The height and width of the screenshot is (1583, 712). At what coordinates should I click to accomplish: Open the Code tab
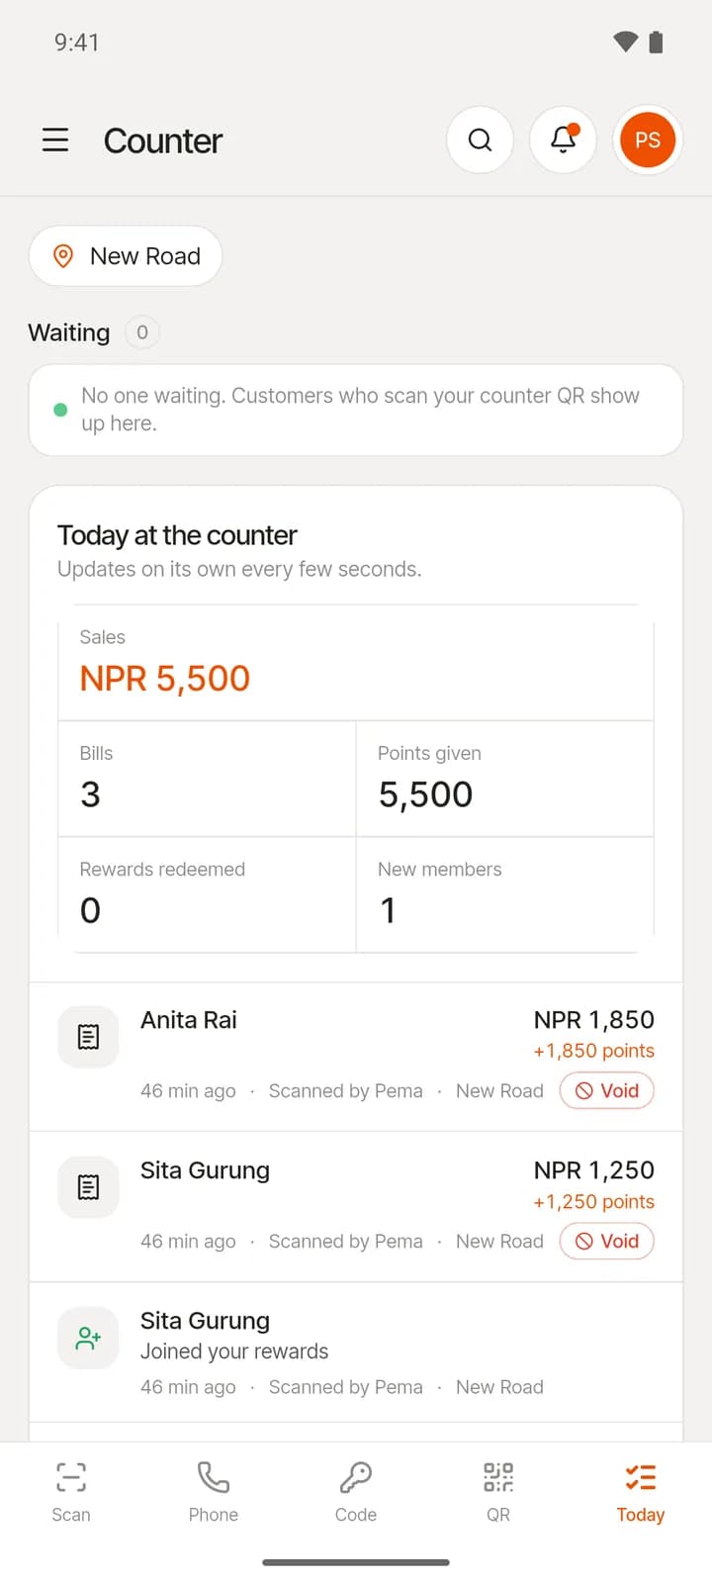(356, 1492)
